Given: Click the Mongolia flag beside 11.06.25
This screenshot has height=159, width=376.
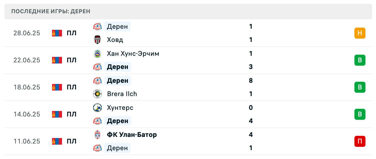Looking at the screenshot, I should [57, 141].
